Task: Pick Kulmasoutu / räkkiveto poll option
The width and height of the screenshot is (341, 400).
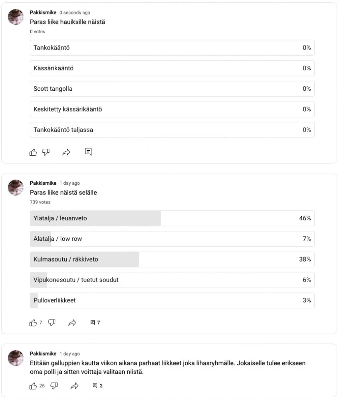Action: coord(172,259)
